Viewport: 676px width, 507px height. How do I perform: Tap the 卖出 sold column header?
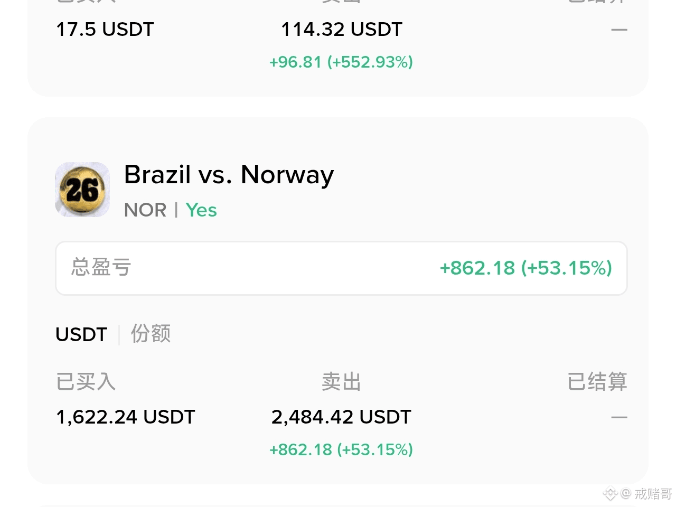pos(341,381)
